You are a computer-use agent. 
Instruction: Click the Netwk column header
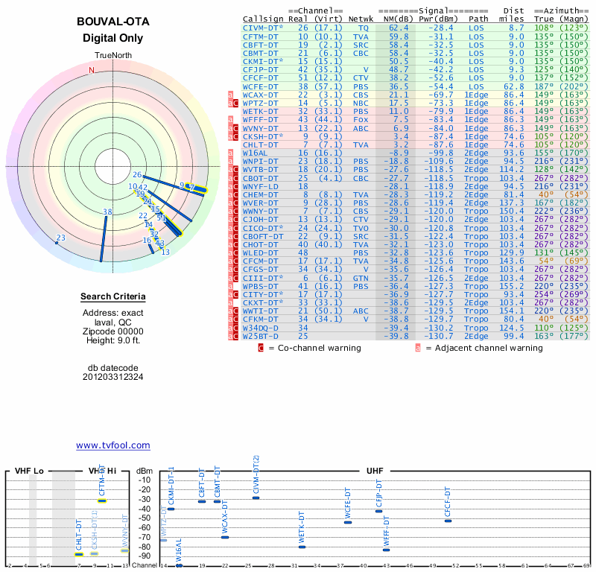tap(361, 19)
